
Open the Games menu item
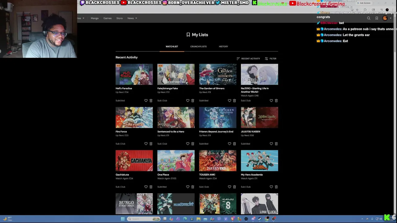point(107,18)
